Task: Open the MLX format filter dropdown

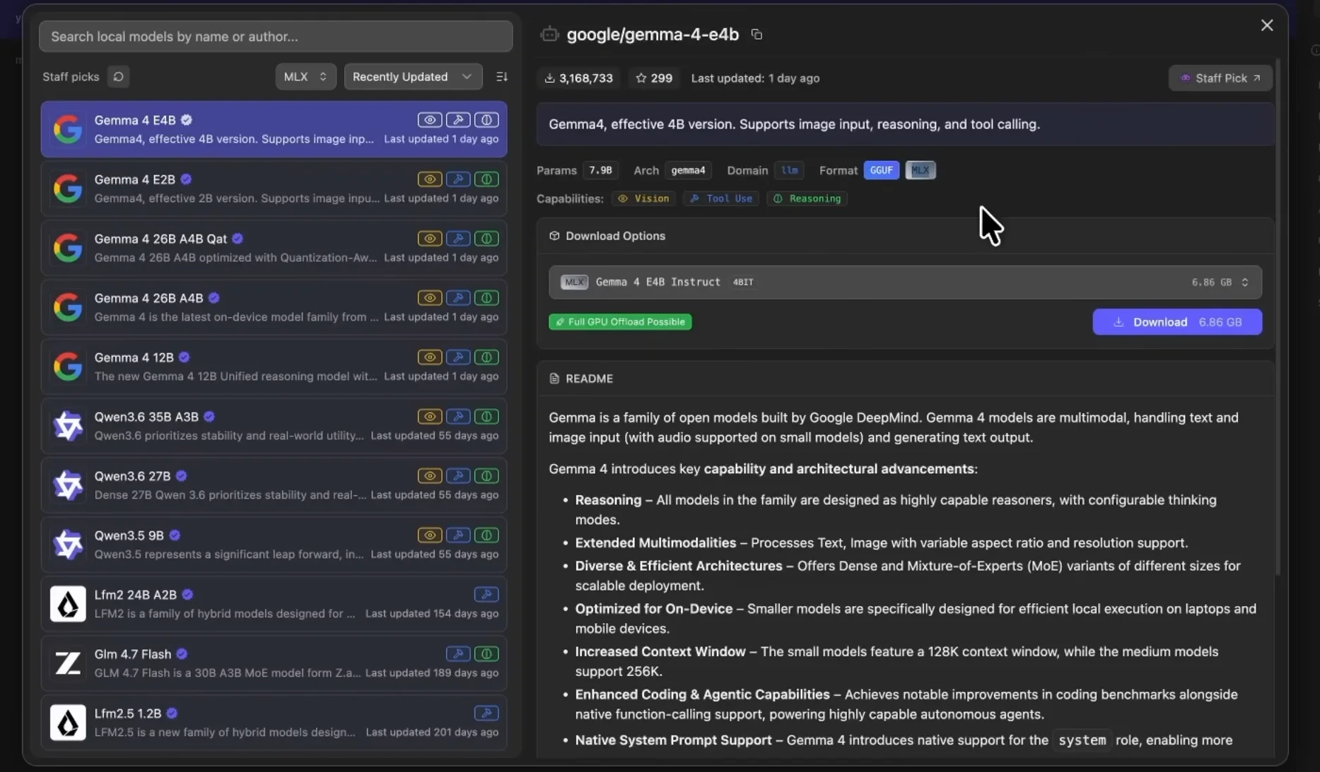Action: click(x=305, y=76)
